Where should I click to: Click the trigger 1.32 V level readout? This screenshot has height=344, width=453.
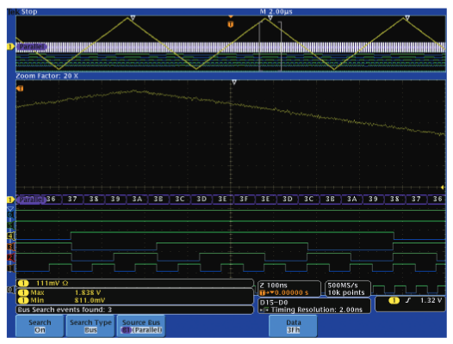(x=431, y=300)
